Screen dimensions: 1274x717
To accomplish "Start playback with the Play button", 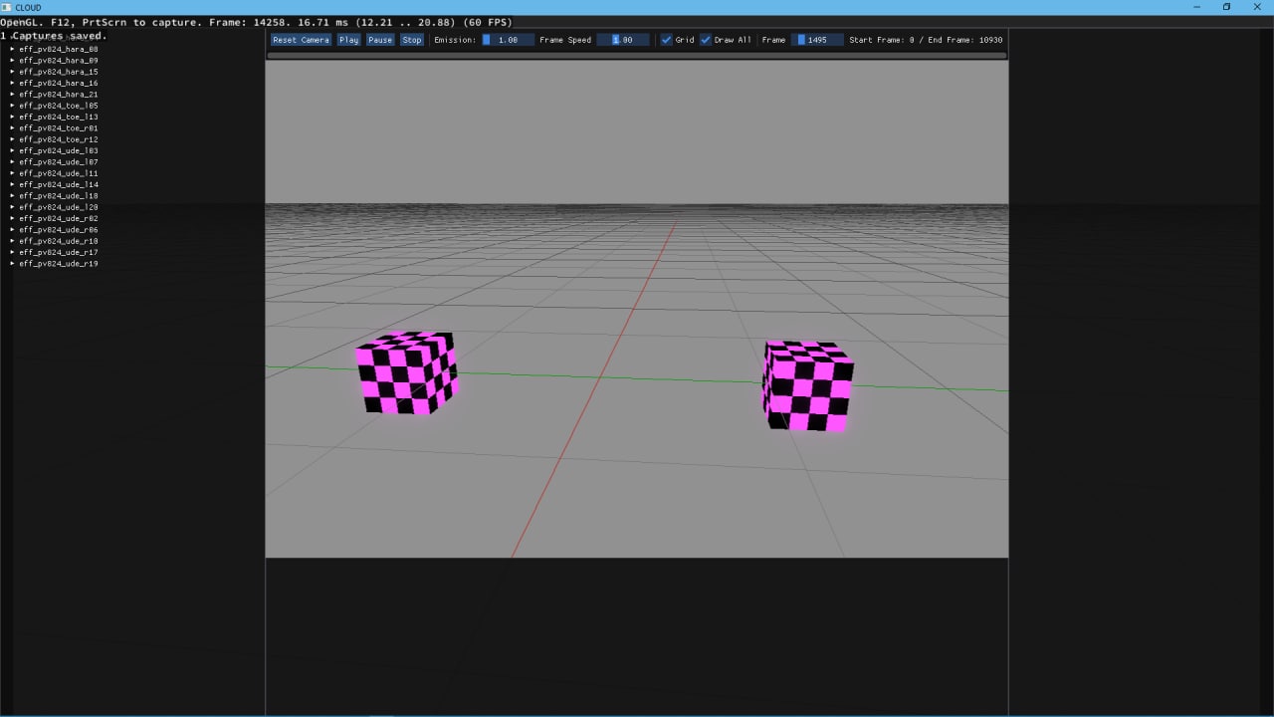I will 348,40.
